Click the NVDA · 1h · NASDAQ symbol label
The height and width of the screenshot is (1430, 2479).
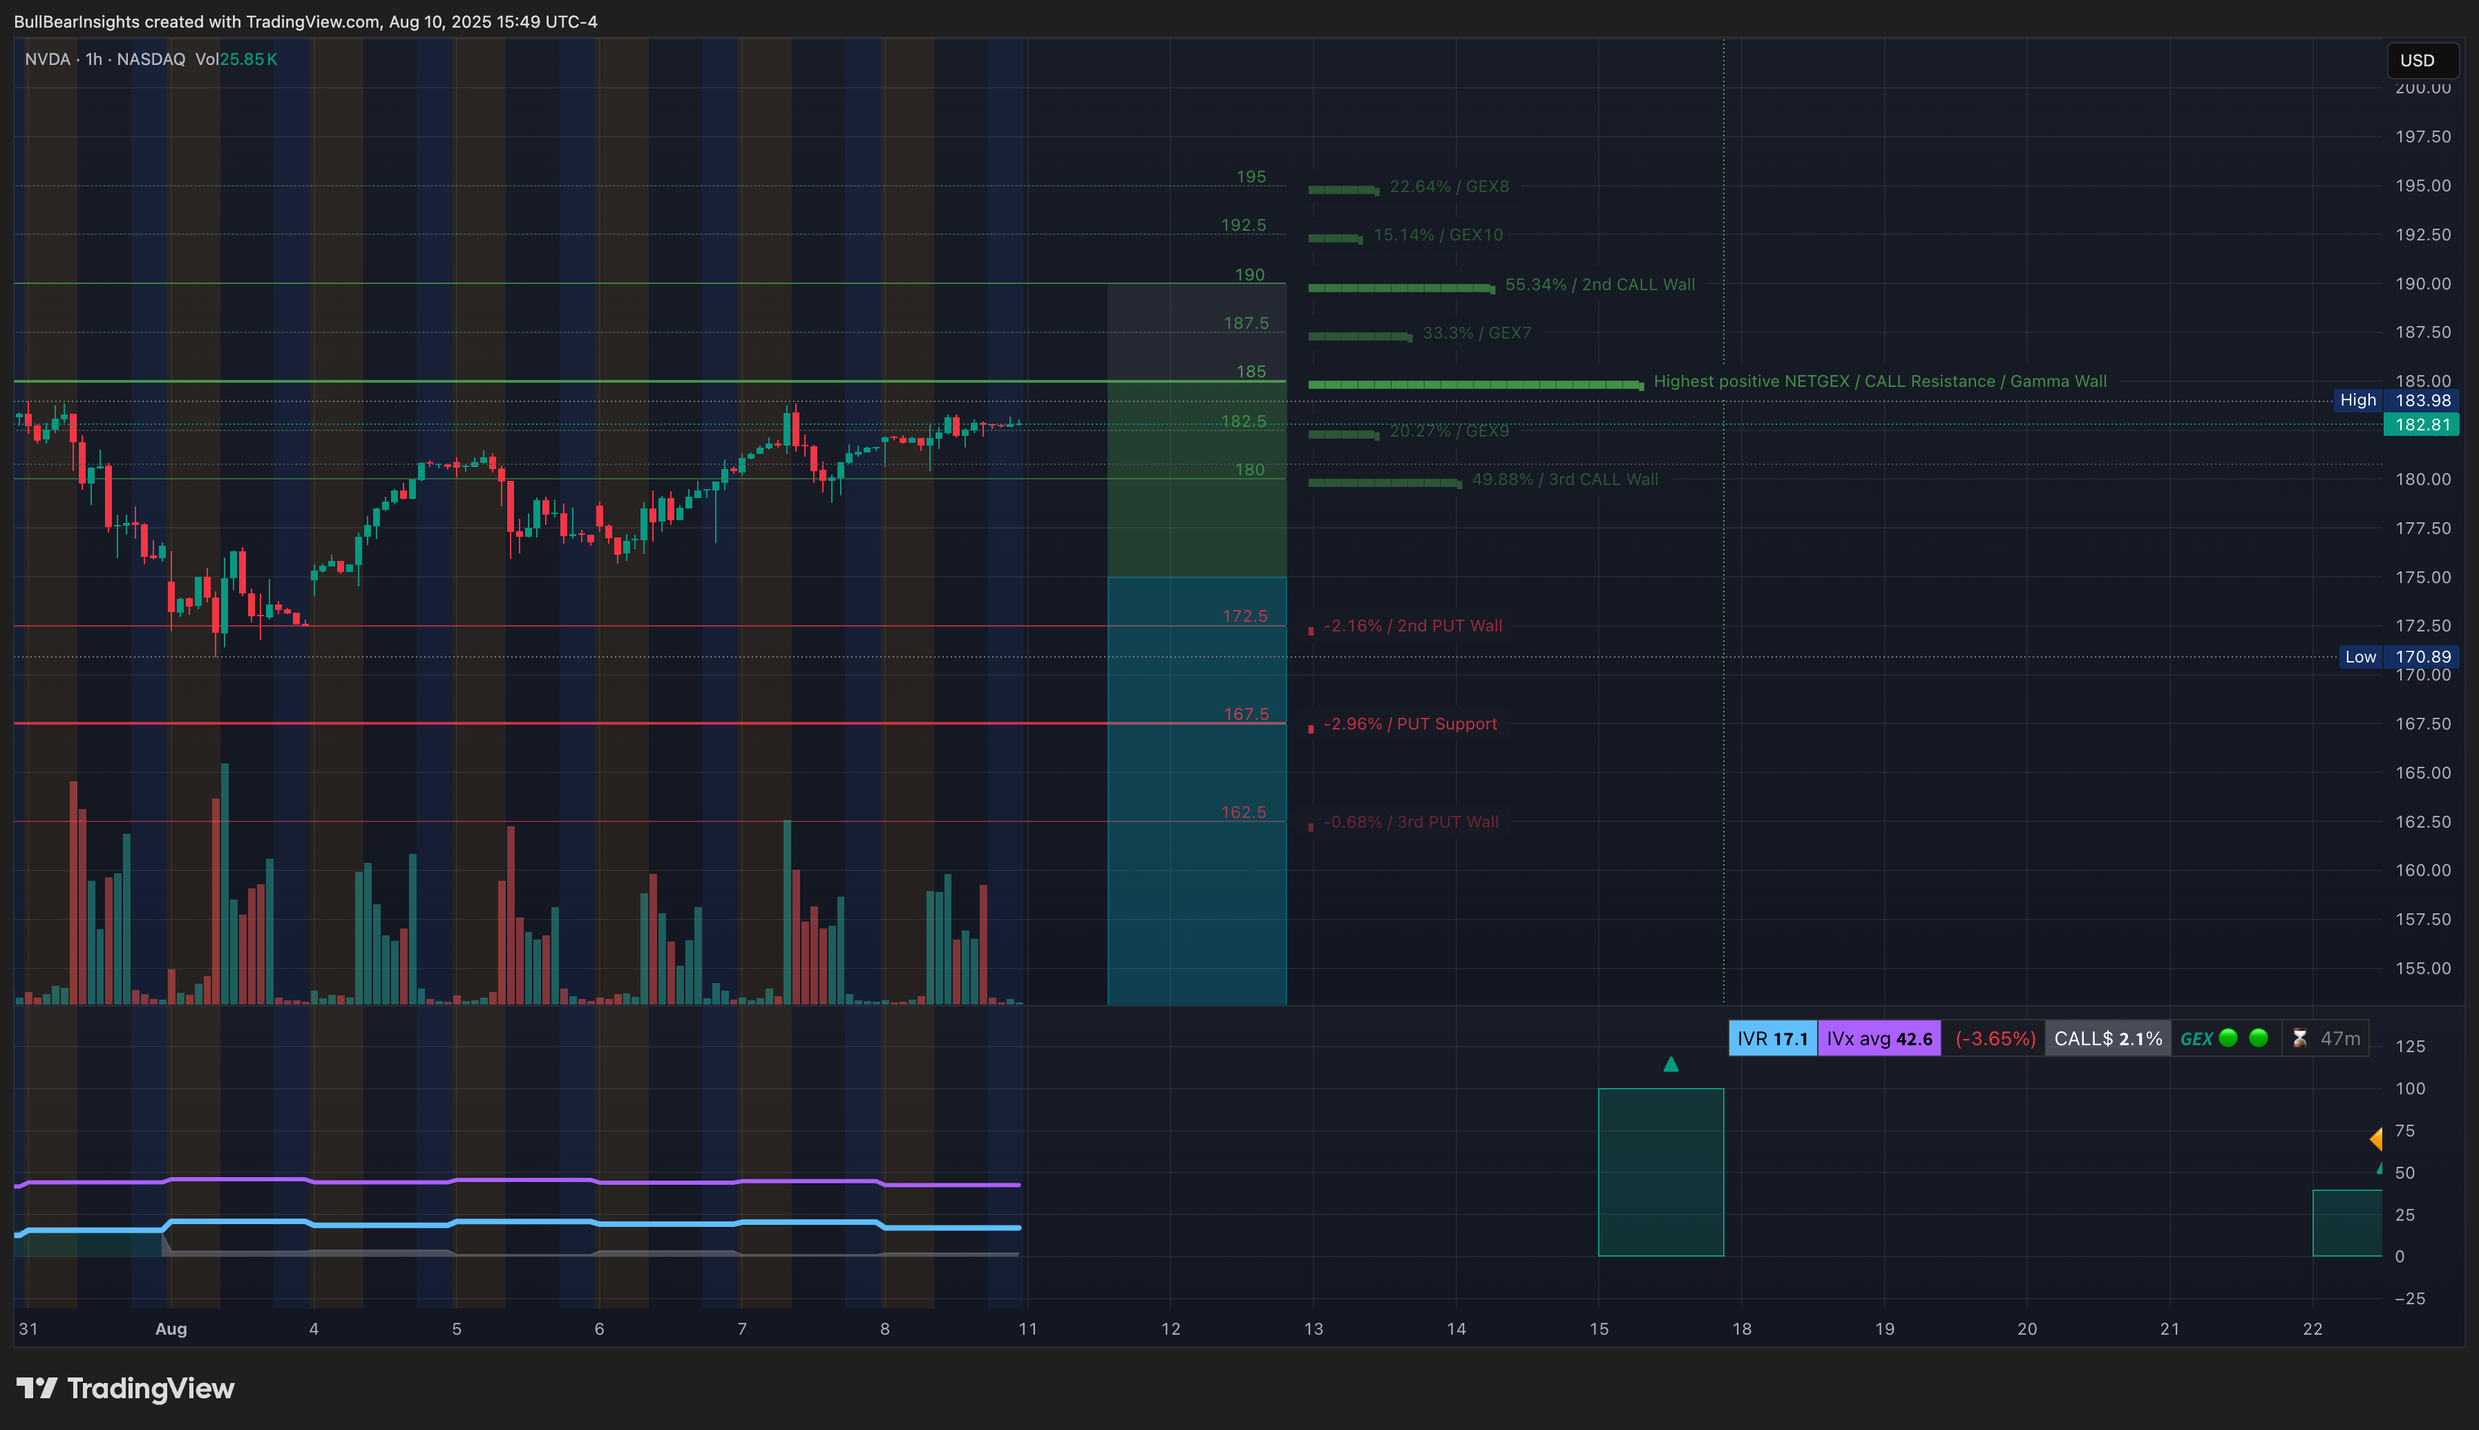(105, 59)
